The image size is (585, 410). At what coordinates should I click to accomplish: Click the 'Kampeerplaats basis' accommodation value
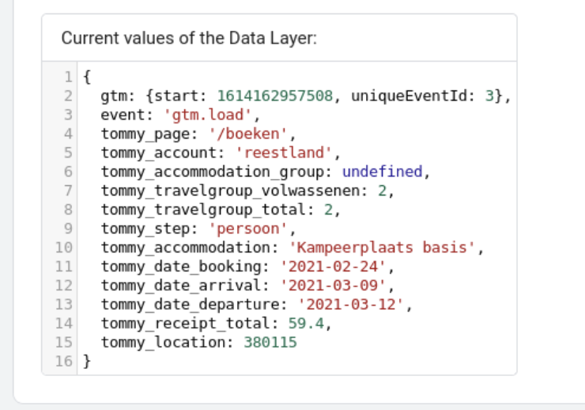coord(382,248)
